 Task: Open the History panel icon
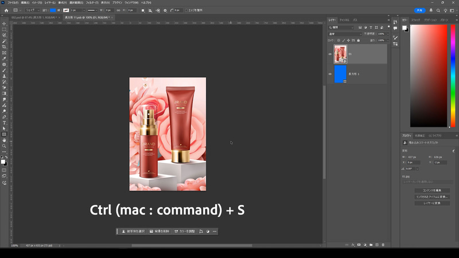[x=395, y=22]
